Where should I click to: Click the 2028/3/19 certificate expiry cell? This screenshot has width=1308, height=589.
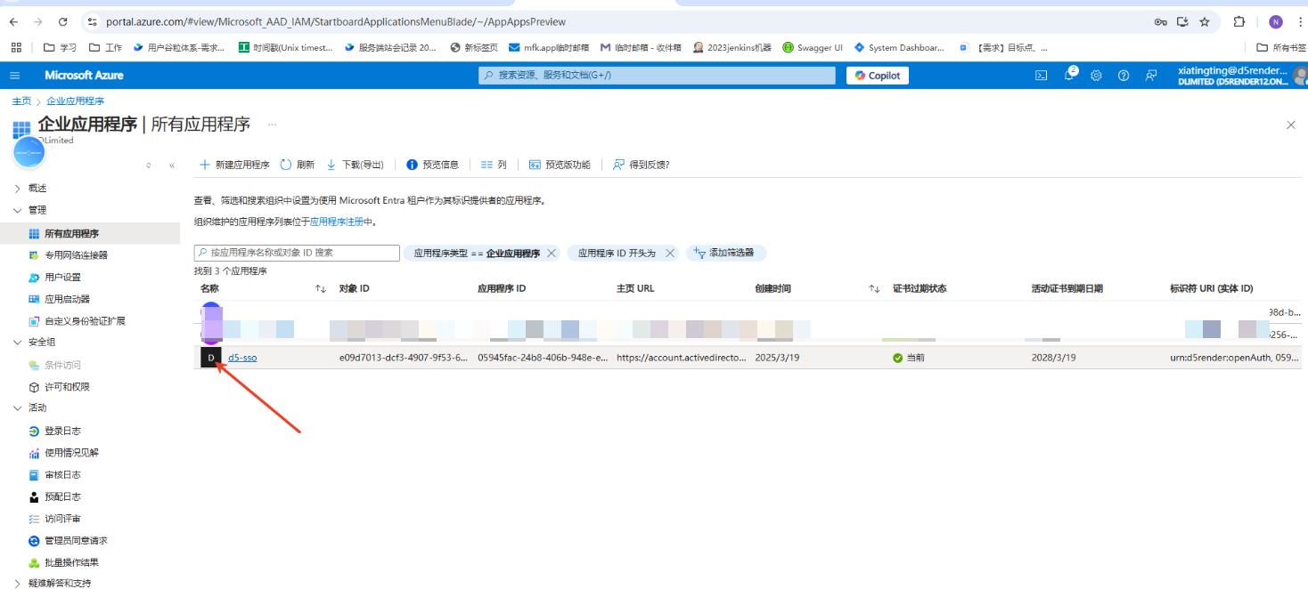(x=1053, y=358)
